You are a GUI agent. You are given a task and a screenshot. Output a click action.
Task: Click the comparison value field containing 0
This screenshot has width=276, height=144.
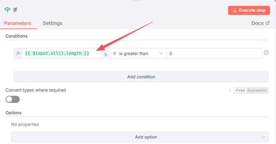coord(214,53)
